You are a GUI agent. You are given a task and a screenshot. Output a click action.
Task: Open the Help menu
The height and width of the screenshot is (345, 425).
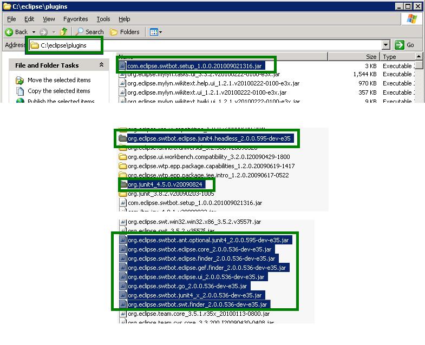(x=125, y=19)
